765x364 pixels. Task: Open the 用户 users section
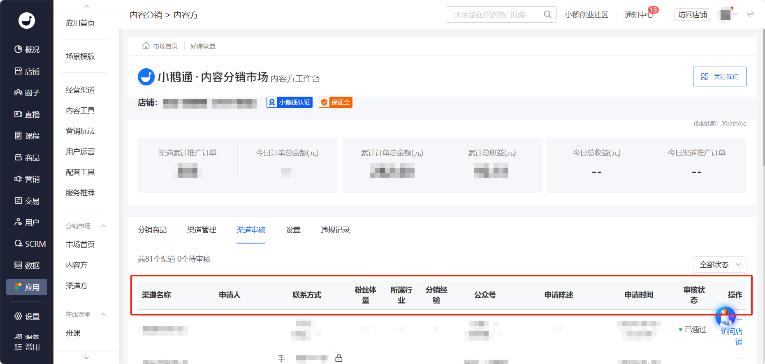[x=27, y=223]
